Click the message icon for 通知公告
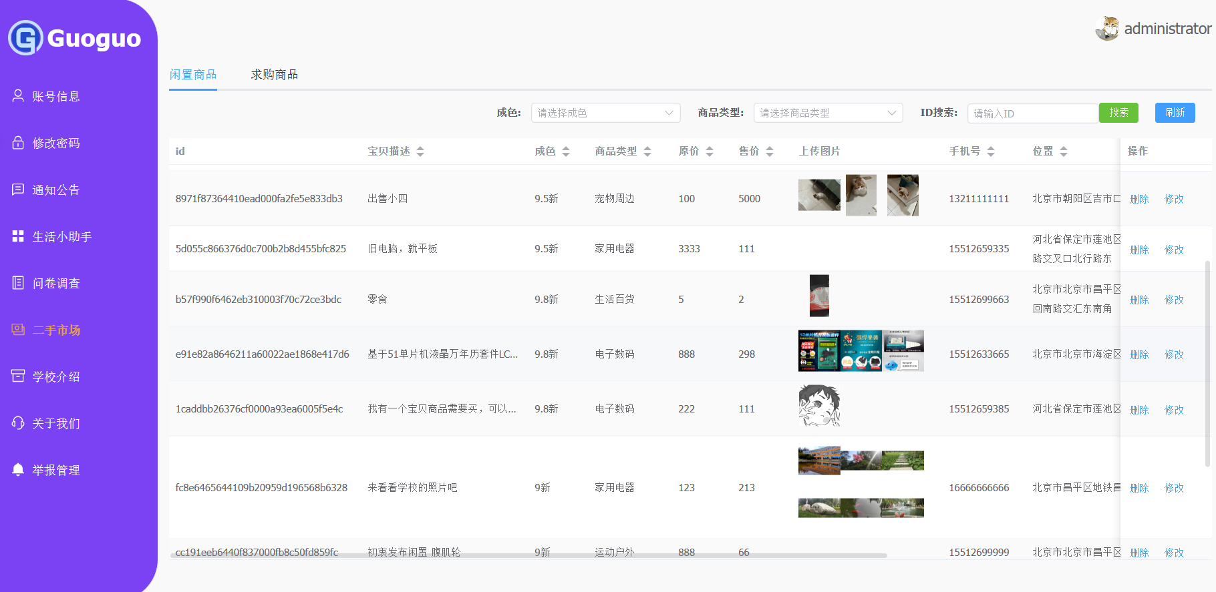The image size is (1216, 592). click(18, 190)
